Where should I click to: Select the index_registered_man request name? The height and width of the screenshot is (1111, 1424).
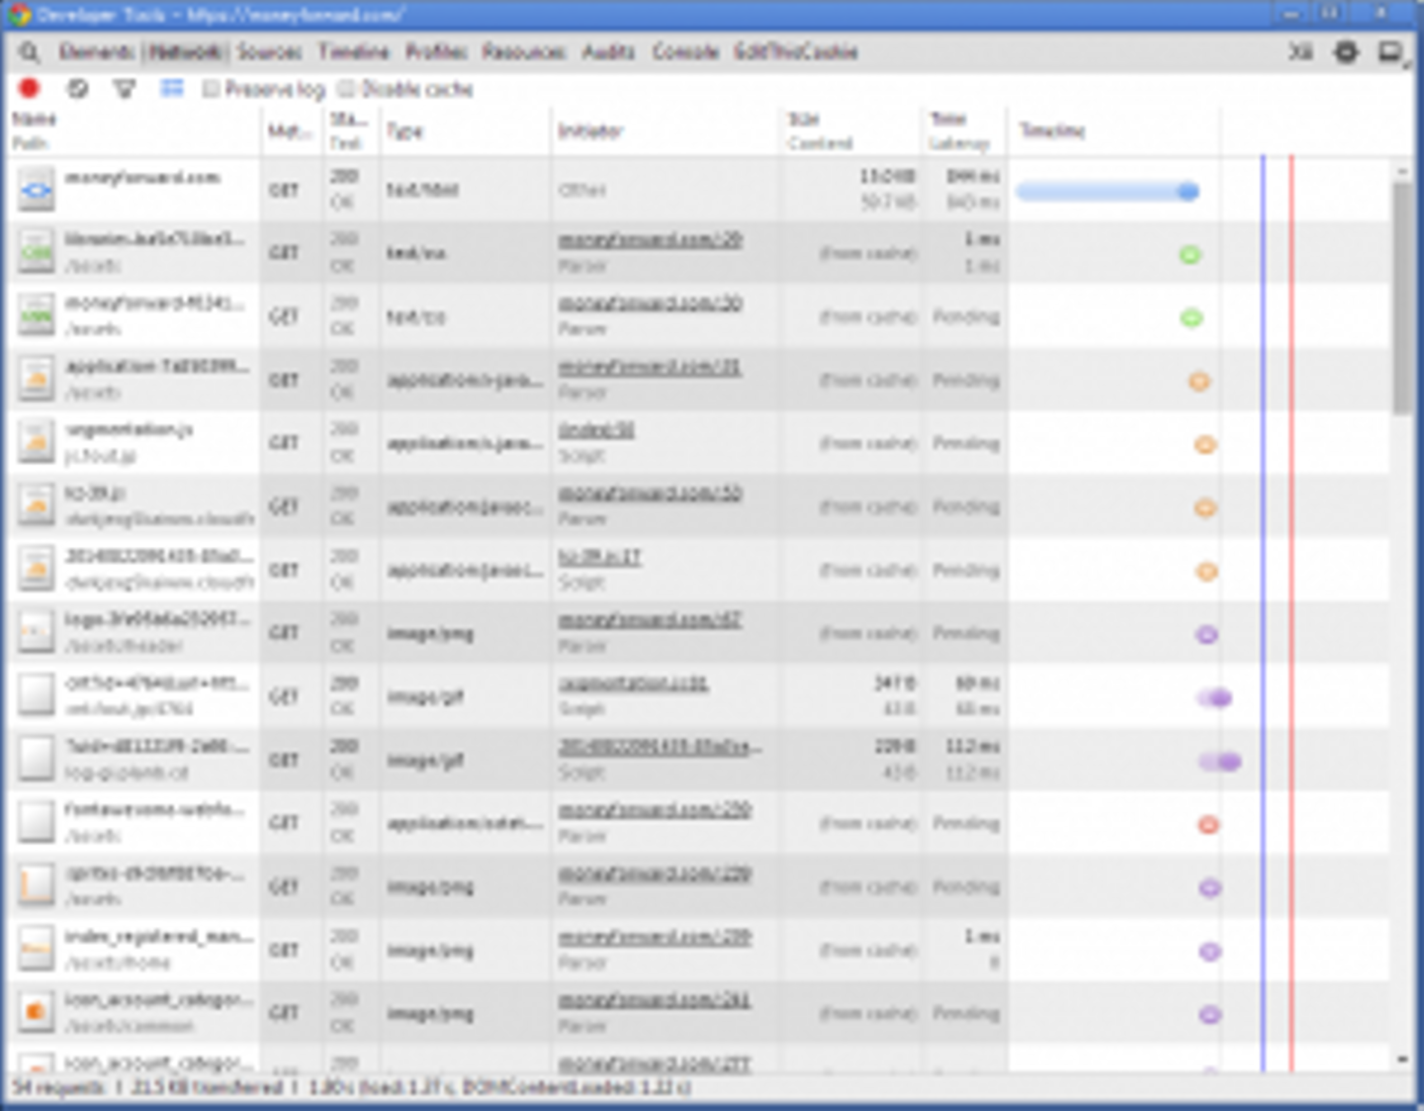pos(158,937)
